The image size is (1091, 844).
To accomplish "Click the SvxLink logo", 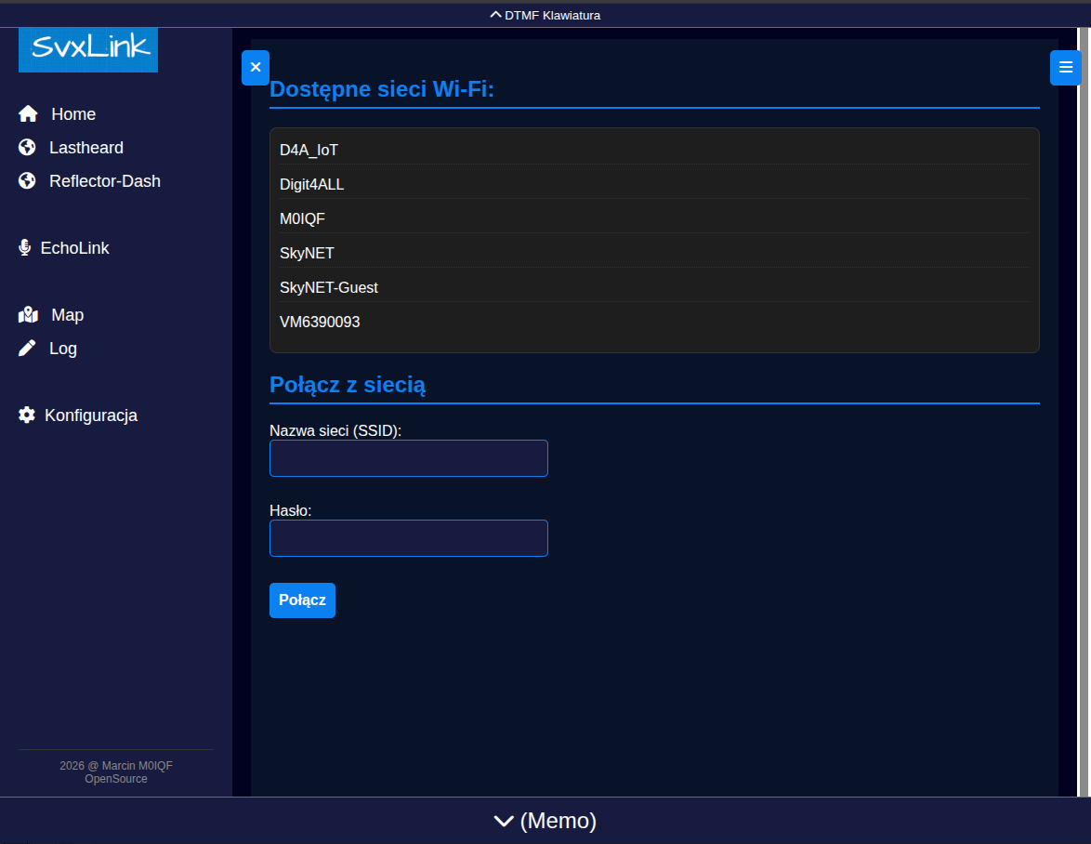I will click(x=88, y=49).
